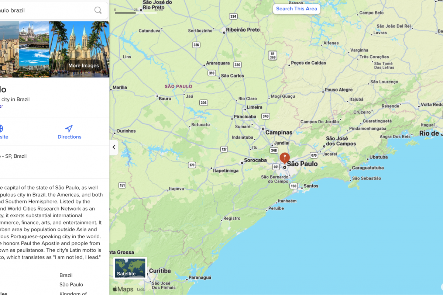
Task: Click the red São Paulo map pin
Action: (285, 157)
